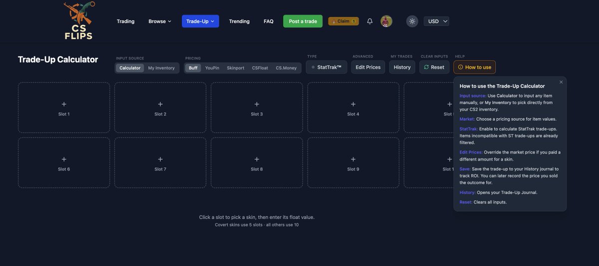Click 'Covert skins use 5 slots' note
The height and width of the screenshot is (266, 599).
[257, 225]
